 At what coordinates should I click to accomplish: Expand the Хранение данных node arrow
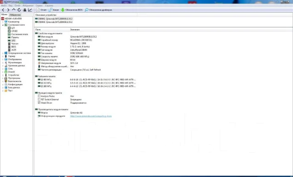click(3, 66)
